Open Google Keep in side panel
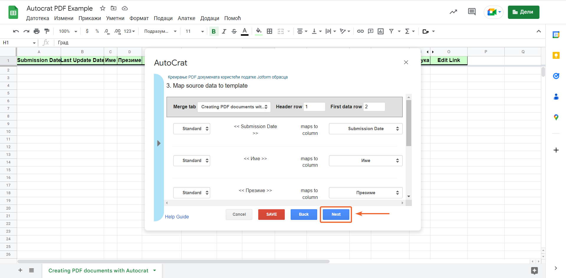Viewport: 566px width, 278px height. click(x=556, y=55)
